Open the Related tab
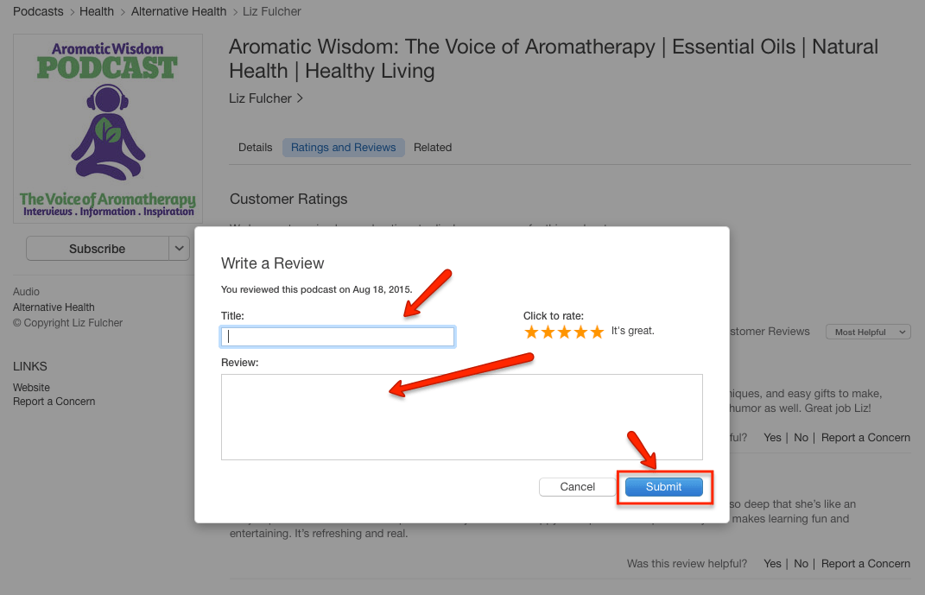This screenshot has width=925, height=595. [433, 148]
